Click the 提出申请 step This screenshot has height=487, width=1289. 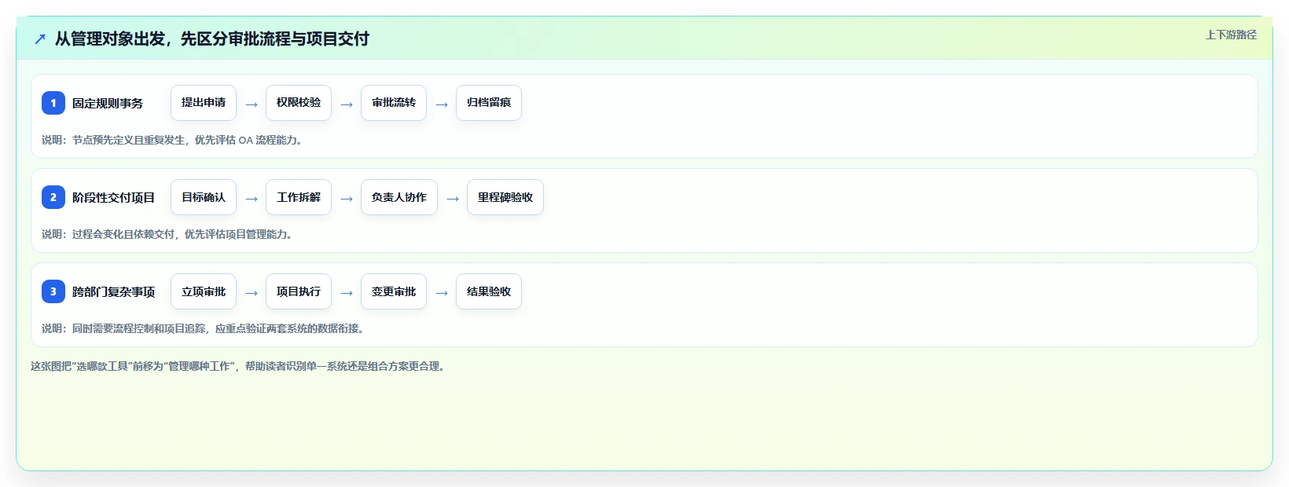click(x=204, y=103)
